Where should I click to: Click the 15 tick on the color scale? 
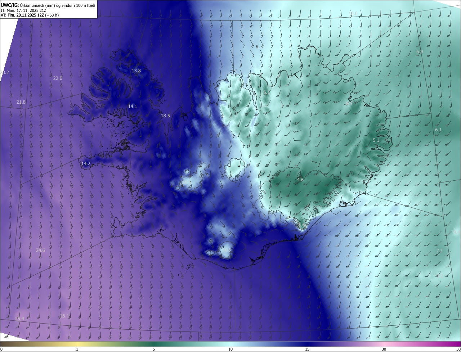307,349
